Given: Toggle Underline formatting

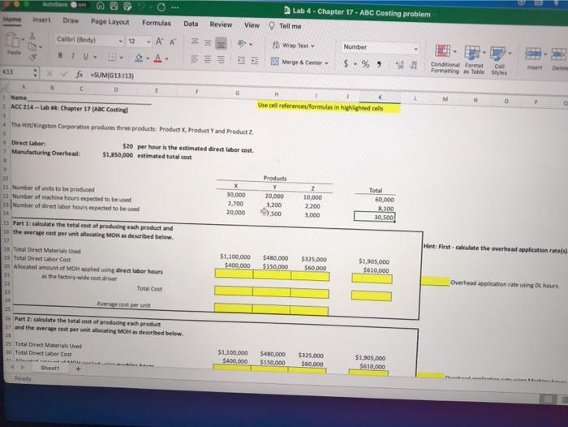Looking at the screenshot, I should click(x=86, y=56).
